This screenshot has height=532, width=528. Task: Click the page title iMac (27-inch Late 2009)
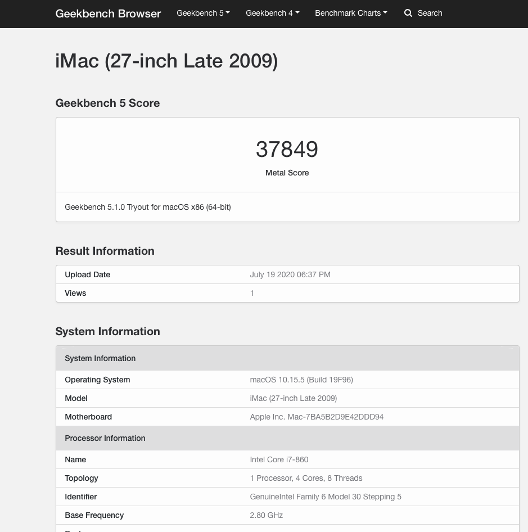pos(166,61)
